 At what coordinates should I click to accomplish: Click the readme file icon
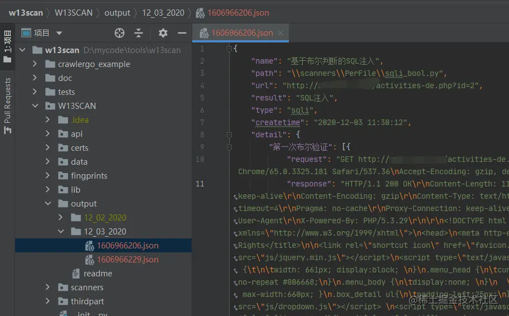[x=76, y=274]
